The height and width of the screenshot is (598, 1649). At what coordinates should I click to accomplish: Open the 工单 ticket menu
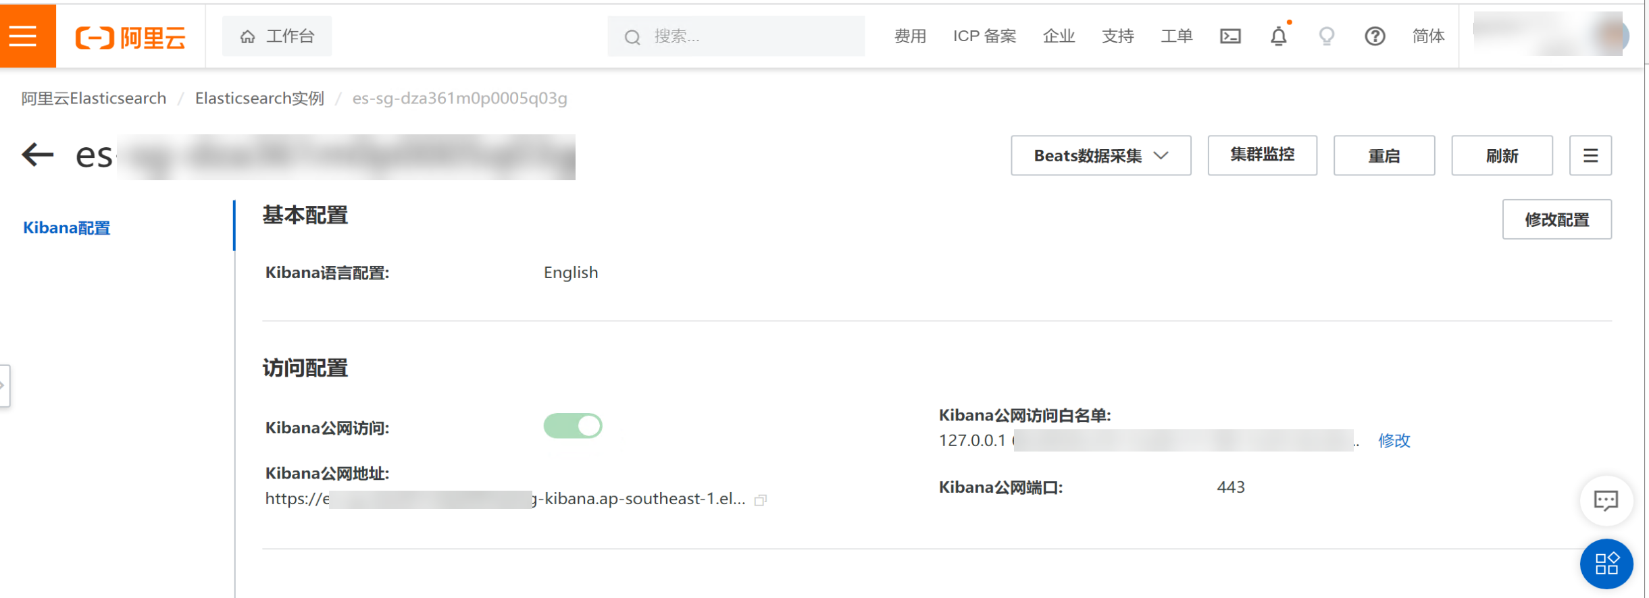1177,36
